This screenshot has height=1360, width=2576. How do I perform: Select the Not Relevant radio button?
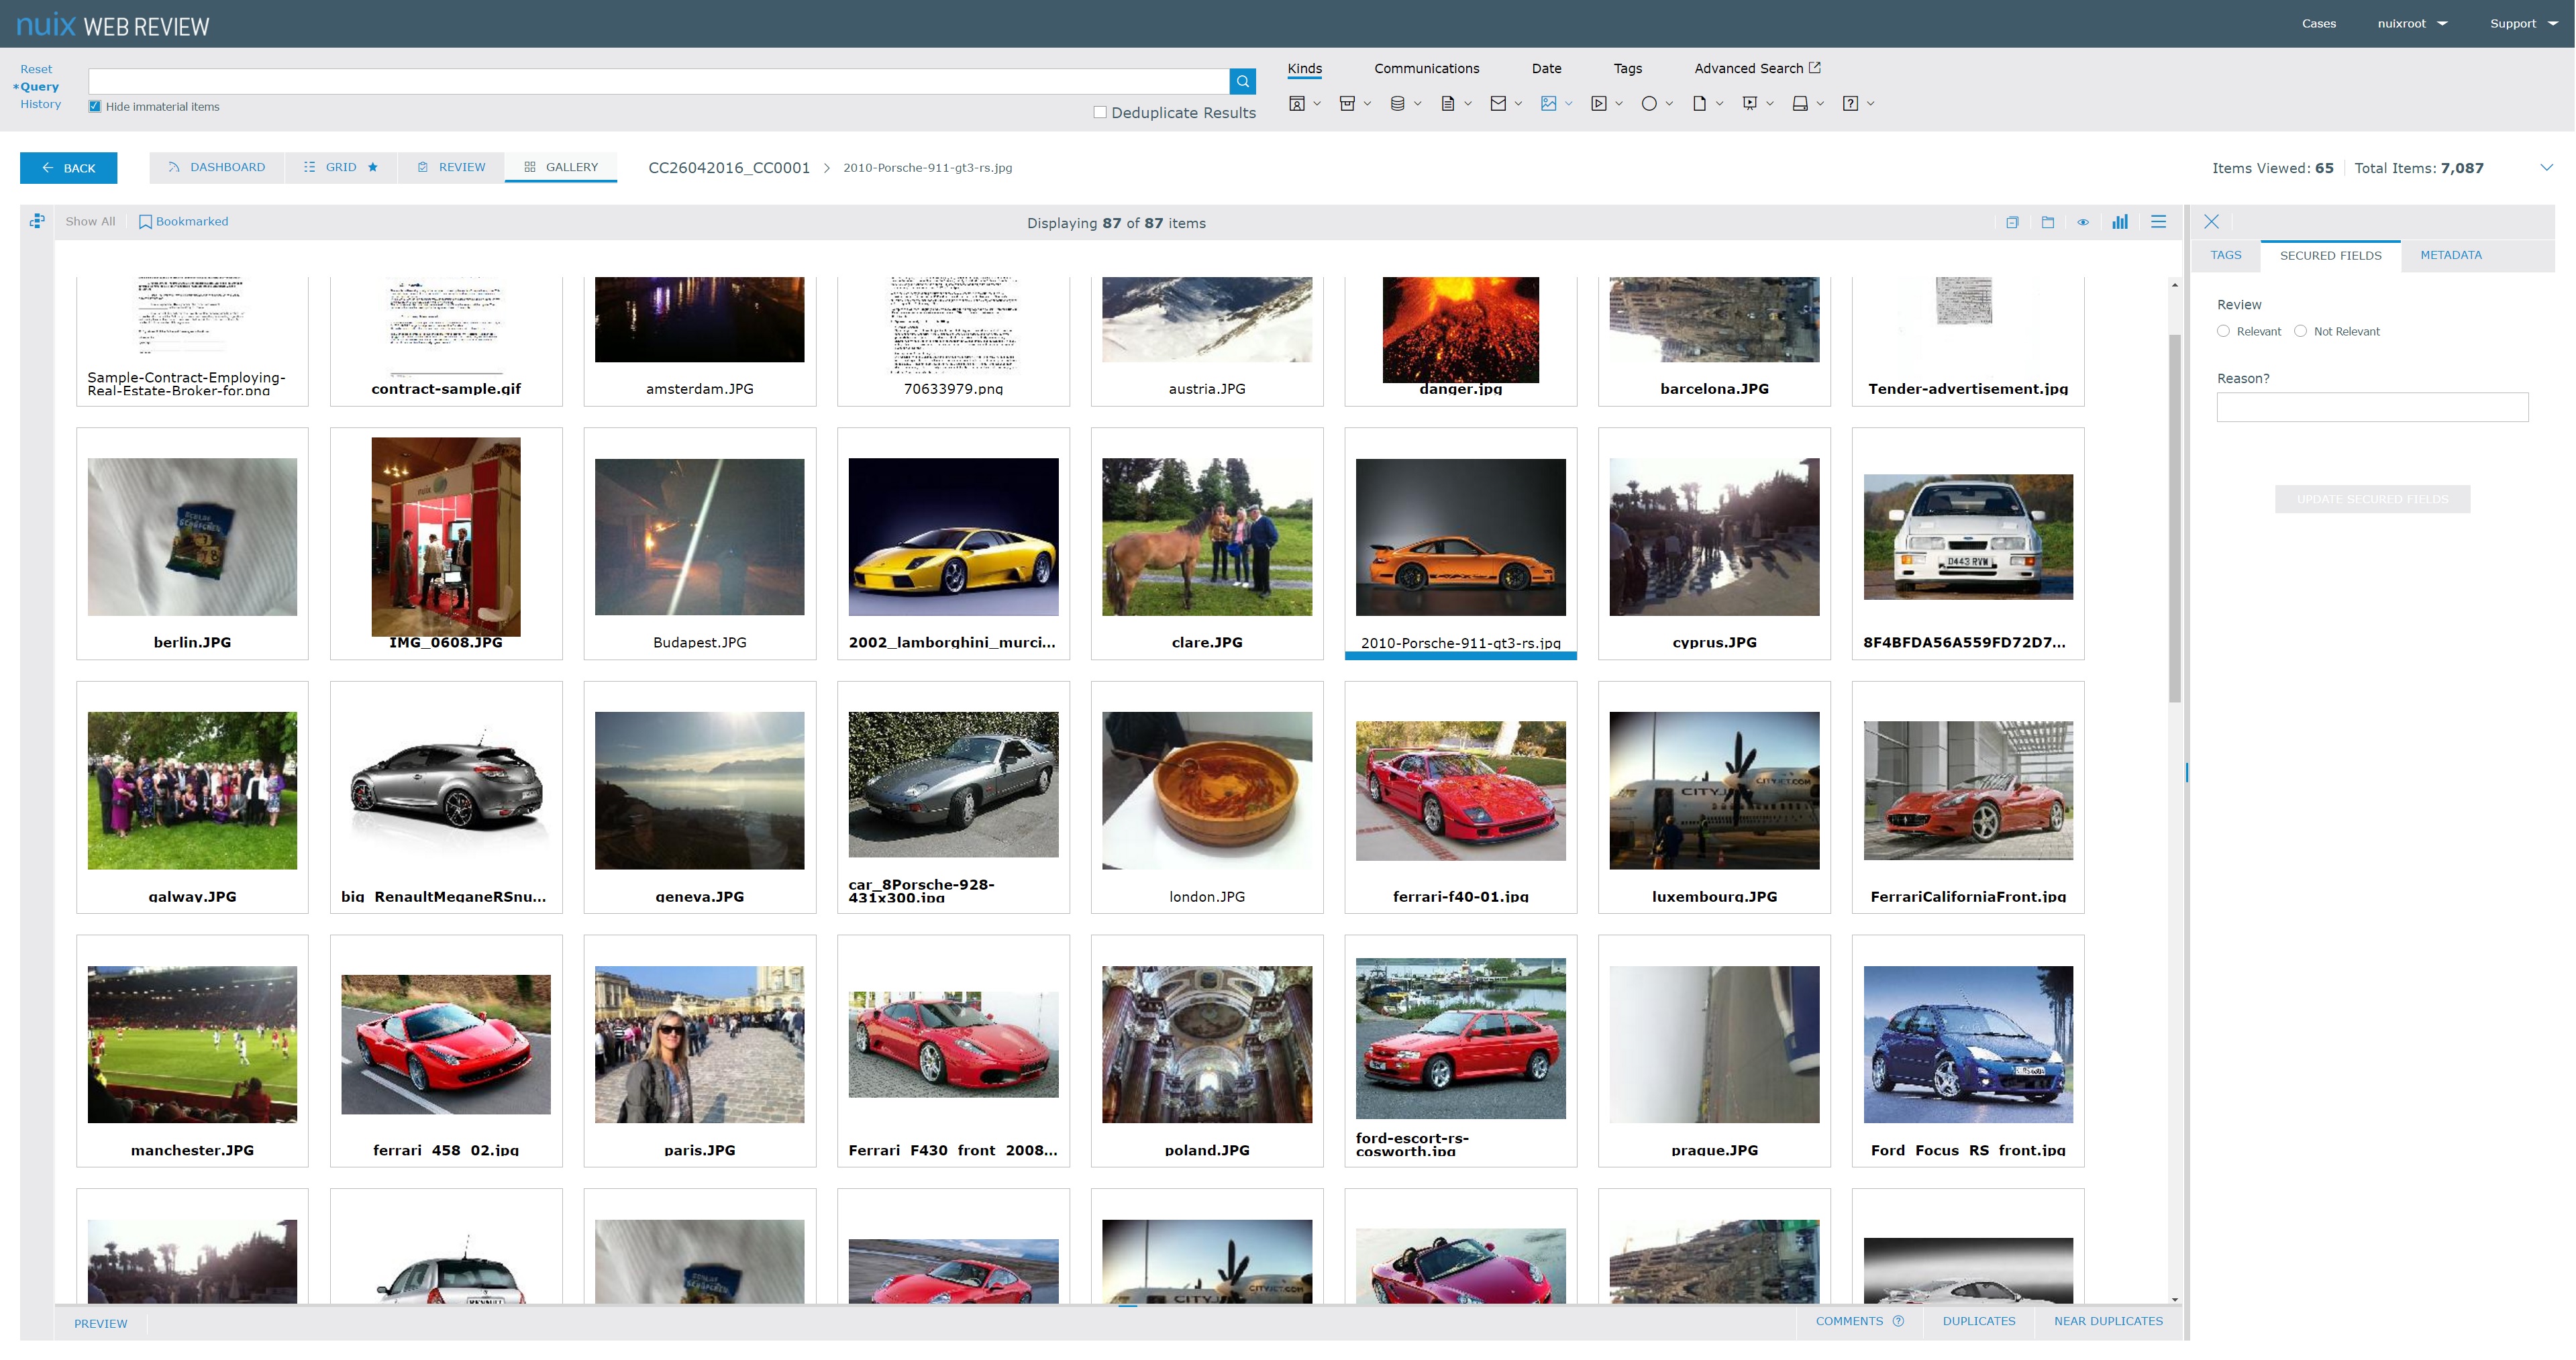point(2300,331)
